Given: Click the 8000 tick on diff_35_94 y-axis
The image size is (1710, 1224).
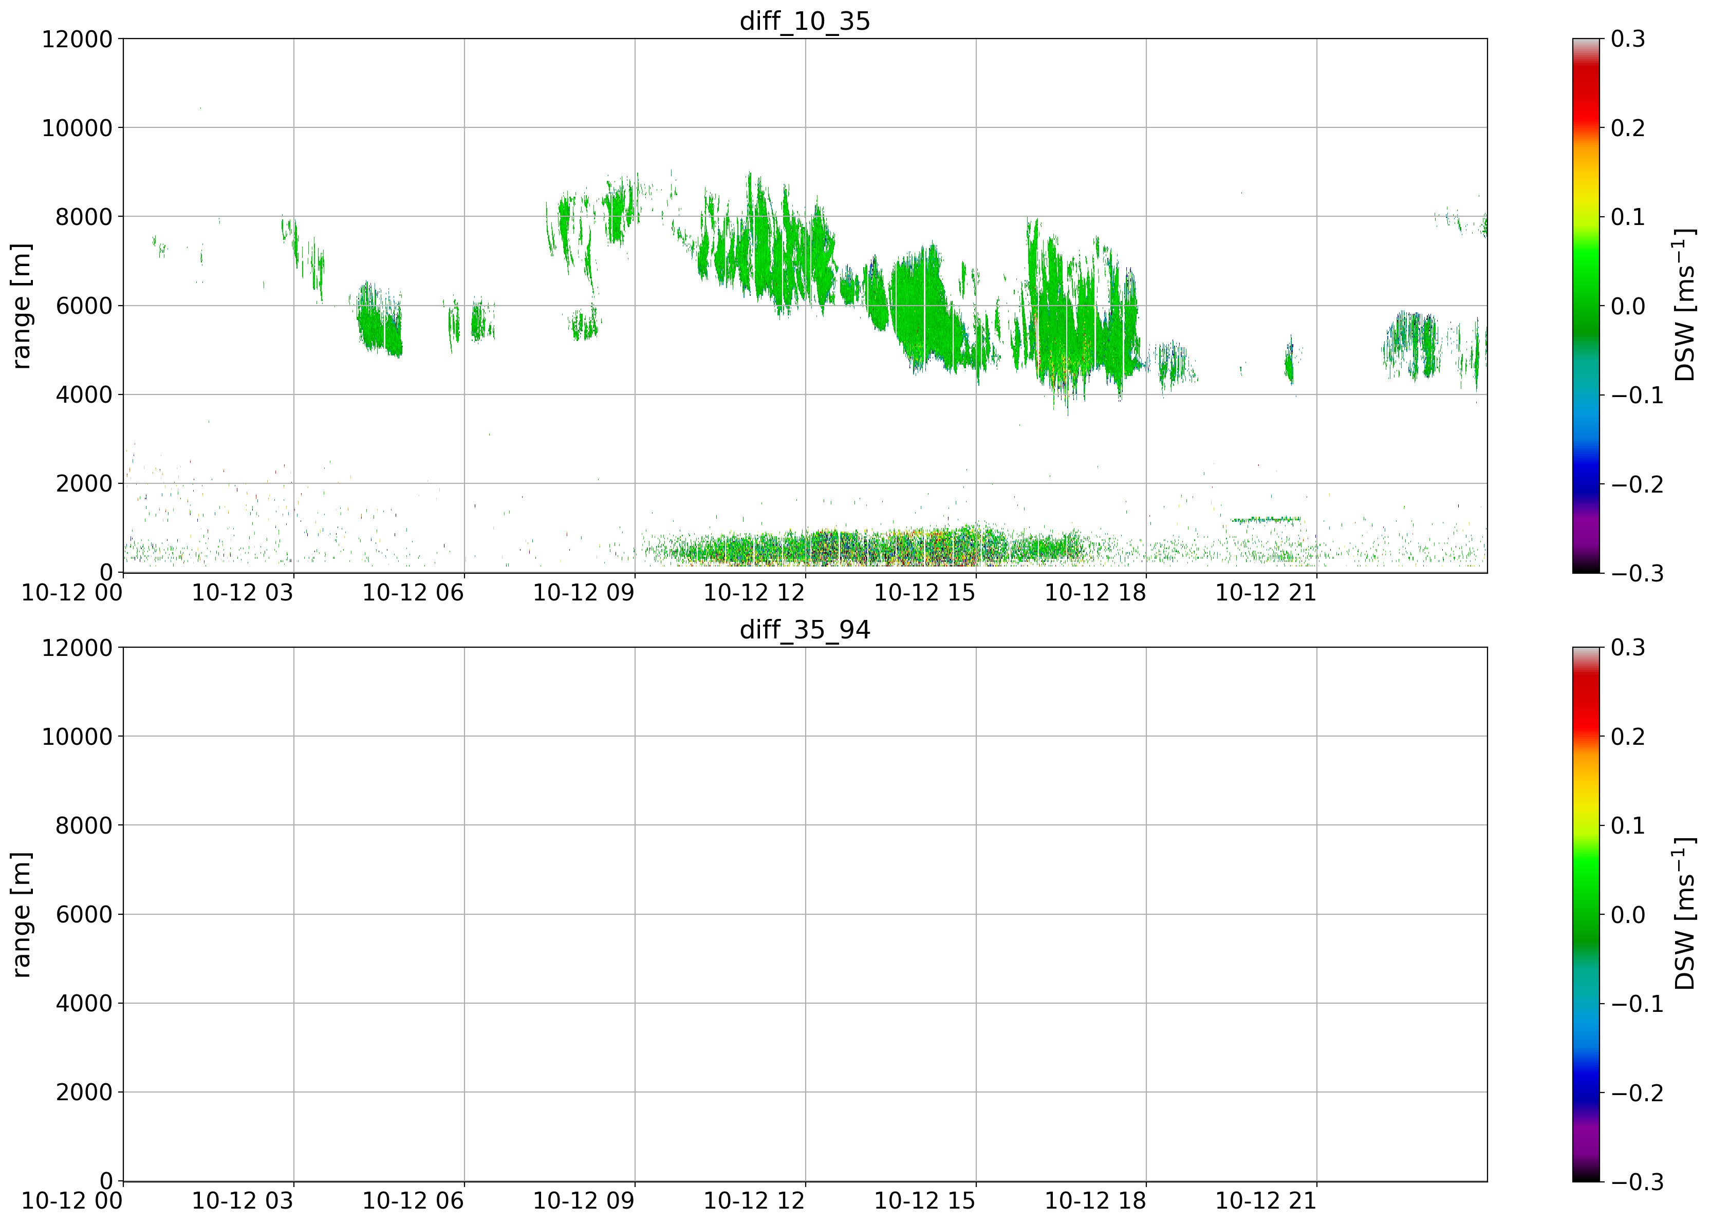Looking at the screenshot, I should (x=84, y=826).
